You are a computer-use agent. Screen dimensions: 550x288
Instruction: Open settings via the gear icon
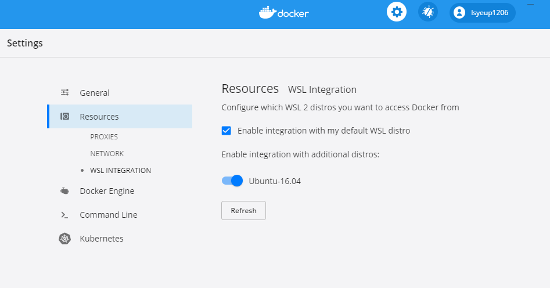[x=396, y=12]
